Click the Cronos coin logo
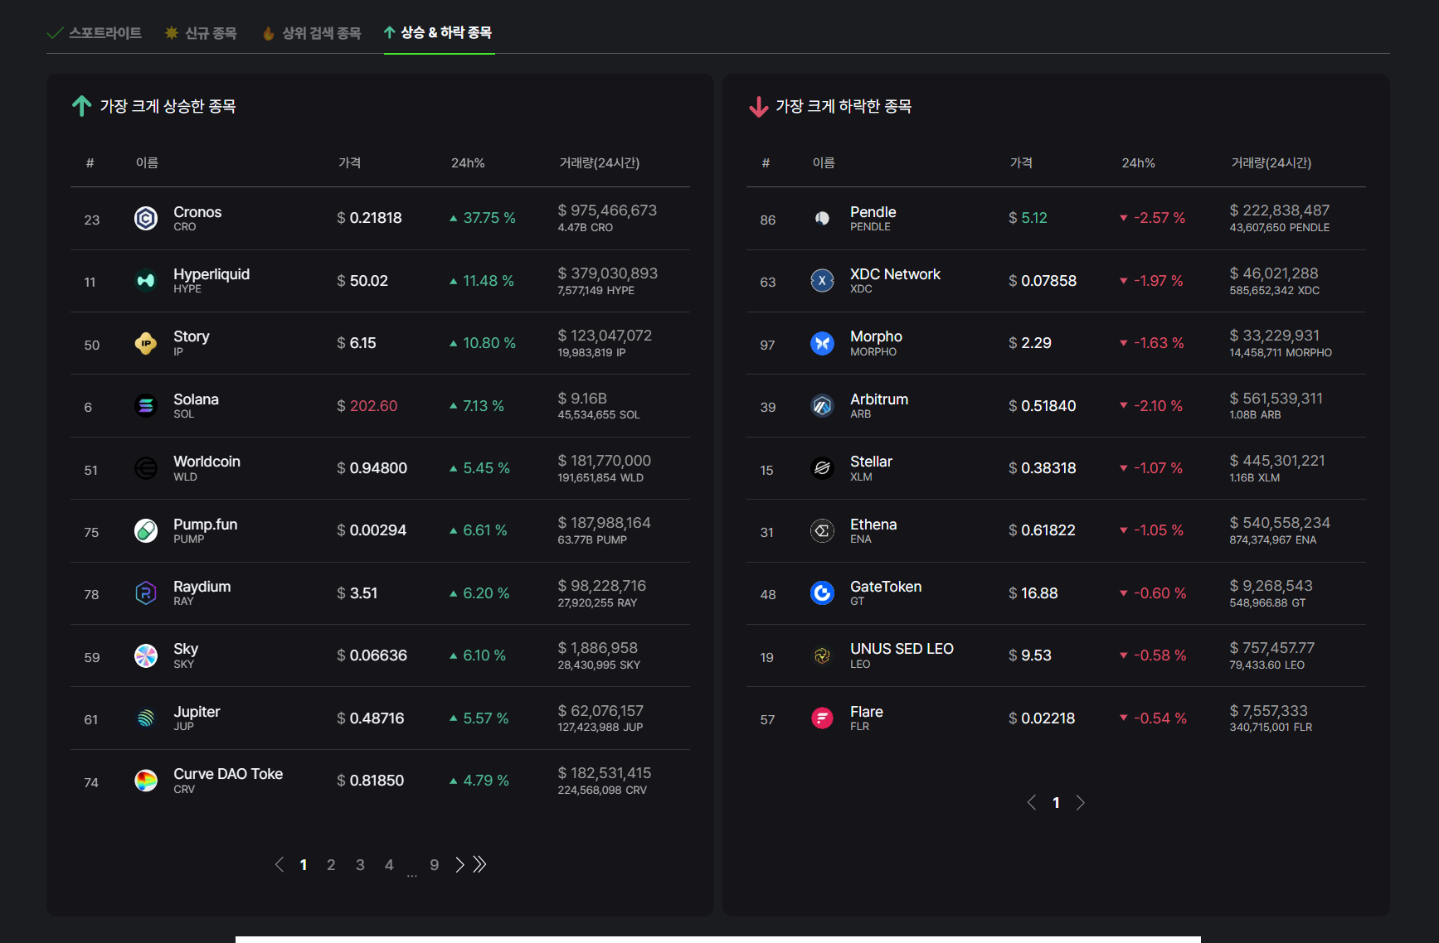The image size is (1439, 943). click(x=146, y=219)
